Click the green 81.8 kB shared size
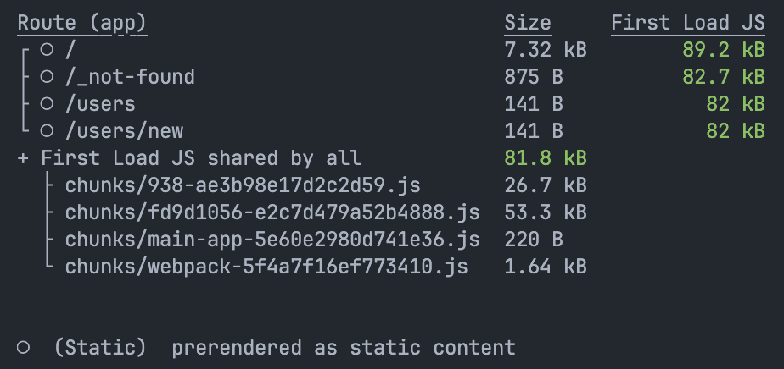784x369 pixels. point(545,158)
